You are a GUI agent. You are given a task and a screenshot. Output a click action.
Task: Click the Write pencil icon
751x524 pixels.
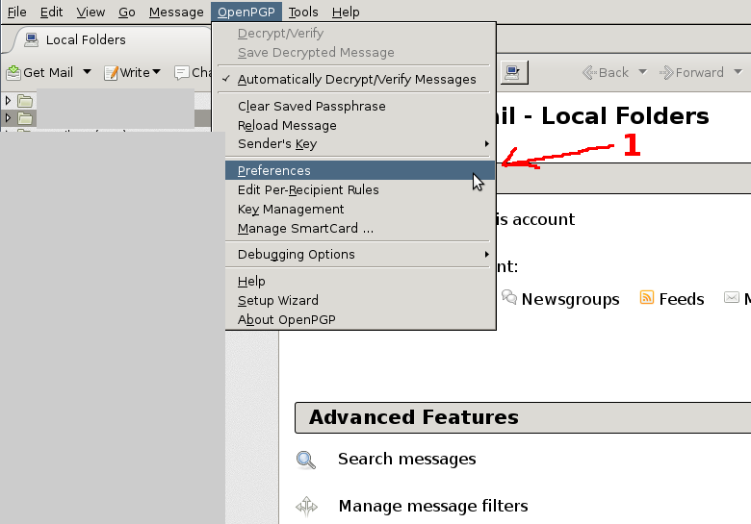tap(111, 72)
